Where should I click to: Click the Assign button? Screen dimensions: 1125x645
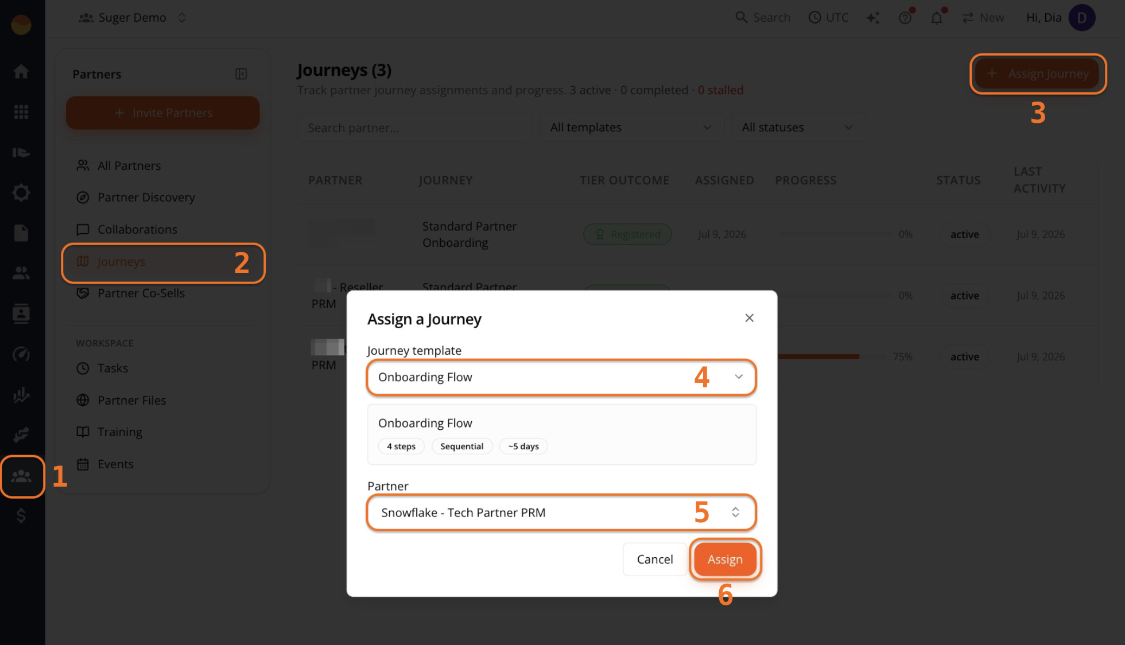click(x=725, y=559)
